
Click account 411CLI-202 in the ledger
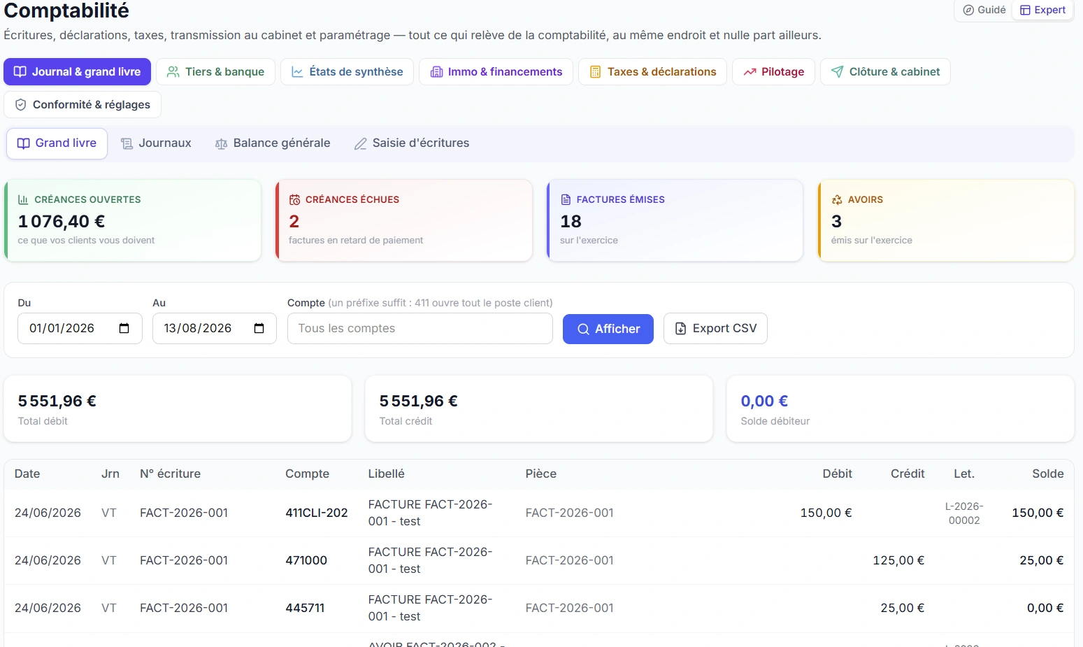[317, 513]
